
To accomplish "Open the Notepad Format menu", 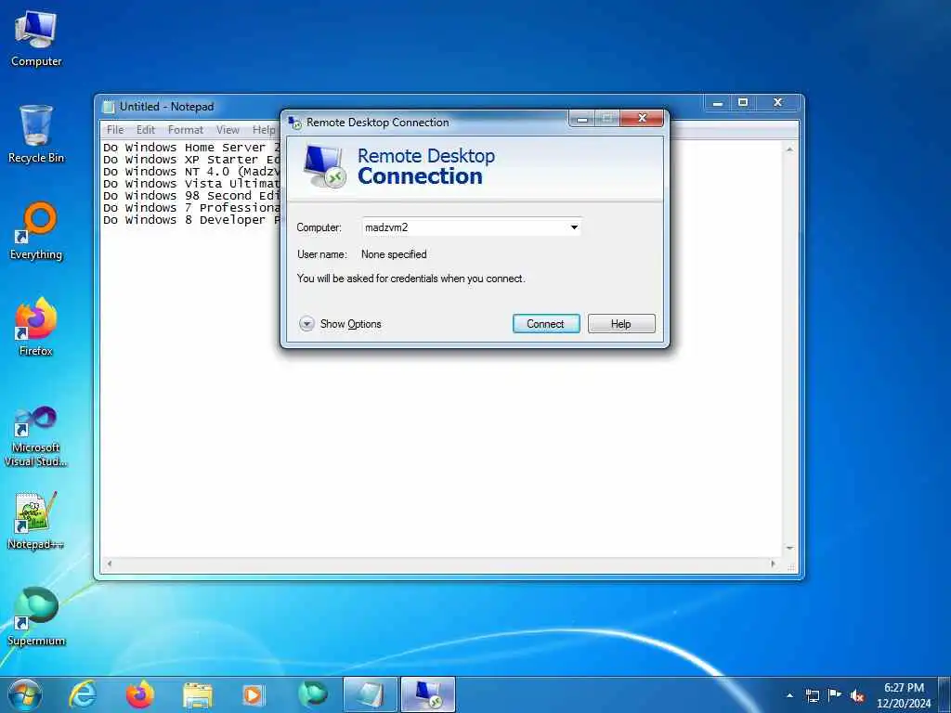I will 186,130.
